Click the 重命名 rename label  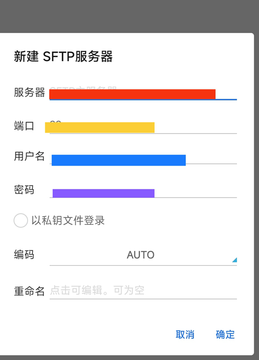coord(29,291)
